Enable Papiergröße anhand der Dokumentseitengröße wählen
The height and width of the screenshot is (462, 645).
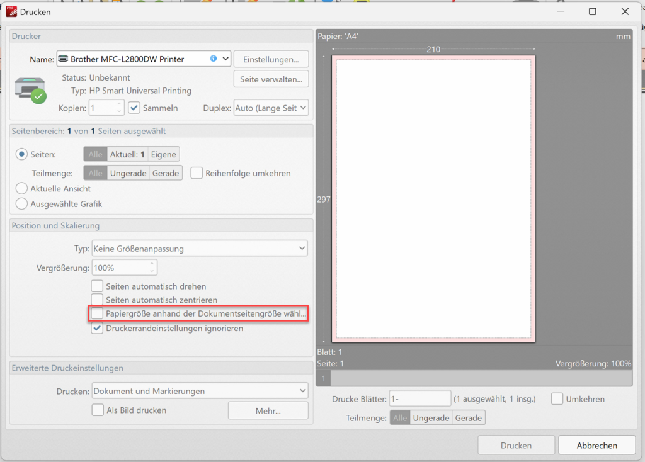[x=97, y=313]
